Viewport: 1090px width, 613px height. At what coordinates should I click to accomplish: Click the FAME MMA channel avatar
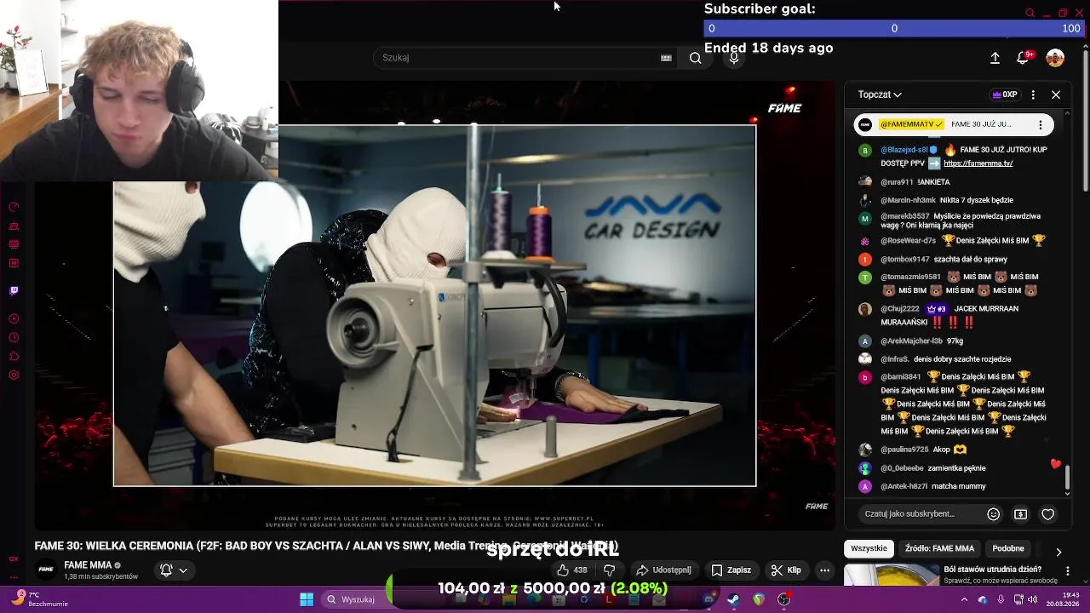(x=46, y=570)
